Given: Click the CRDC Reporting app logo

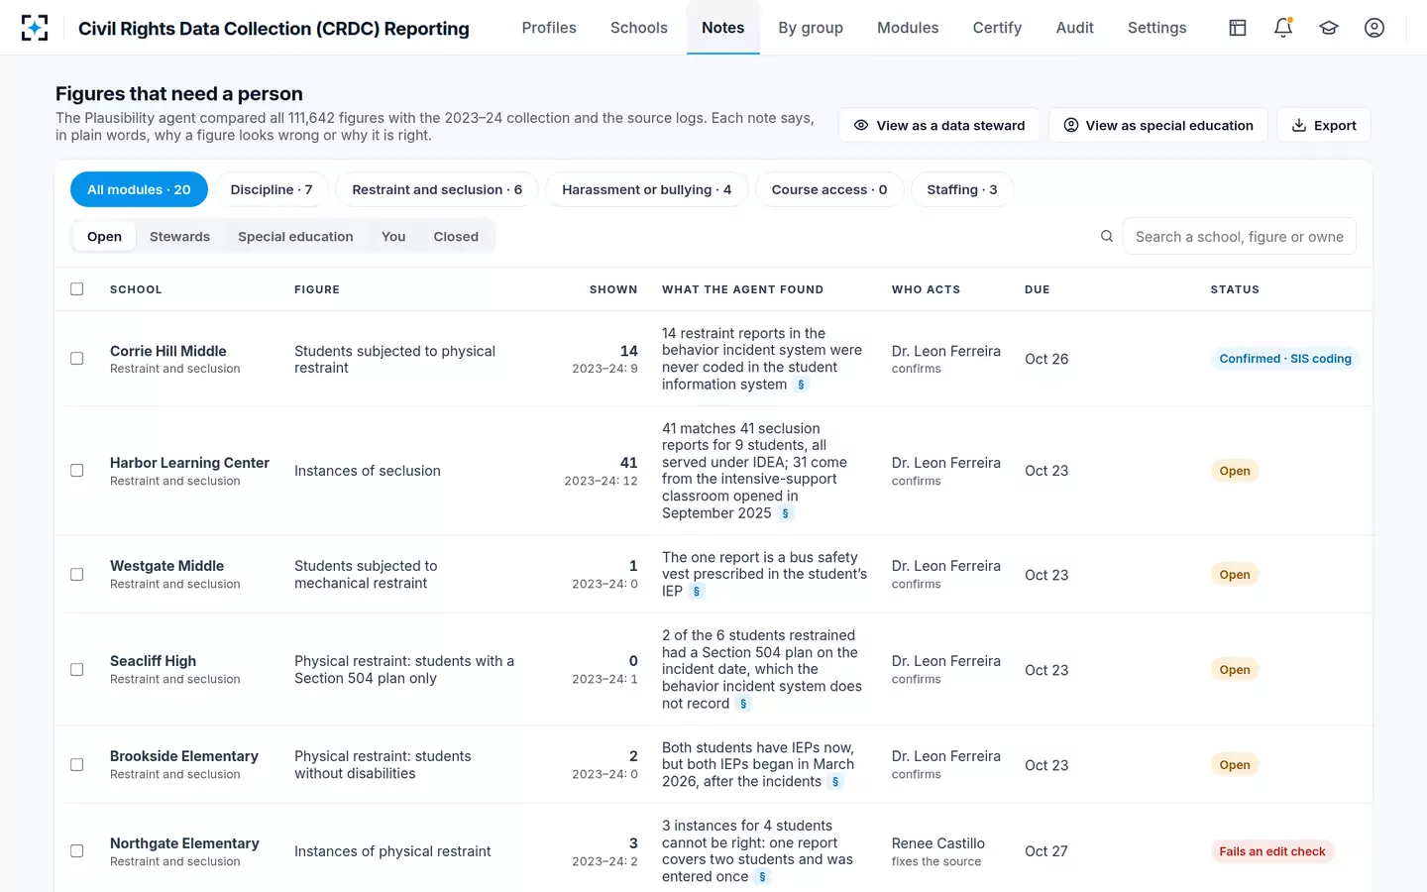Looking at the screenshot, I should point(35,28).
